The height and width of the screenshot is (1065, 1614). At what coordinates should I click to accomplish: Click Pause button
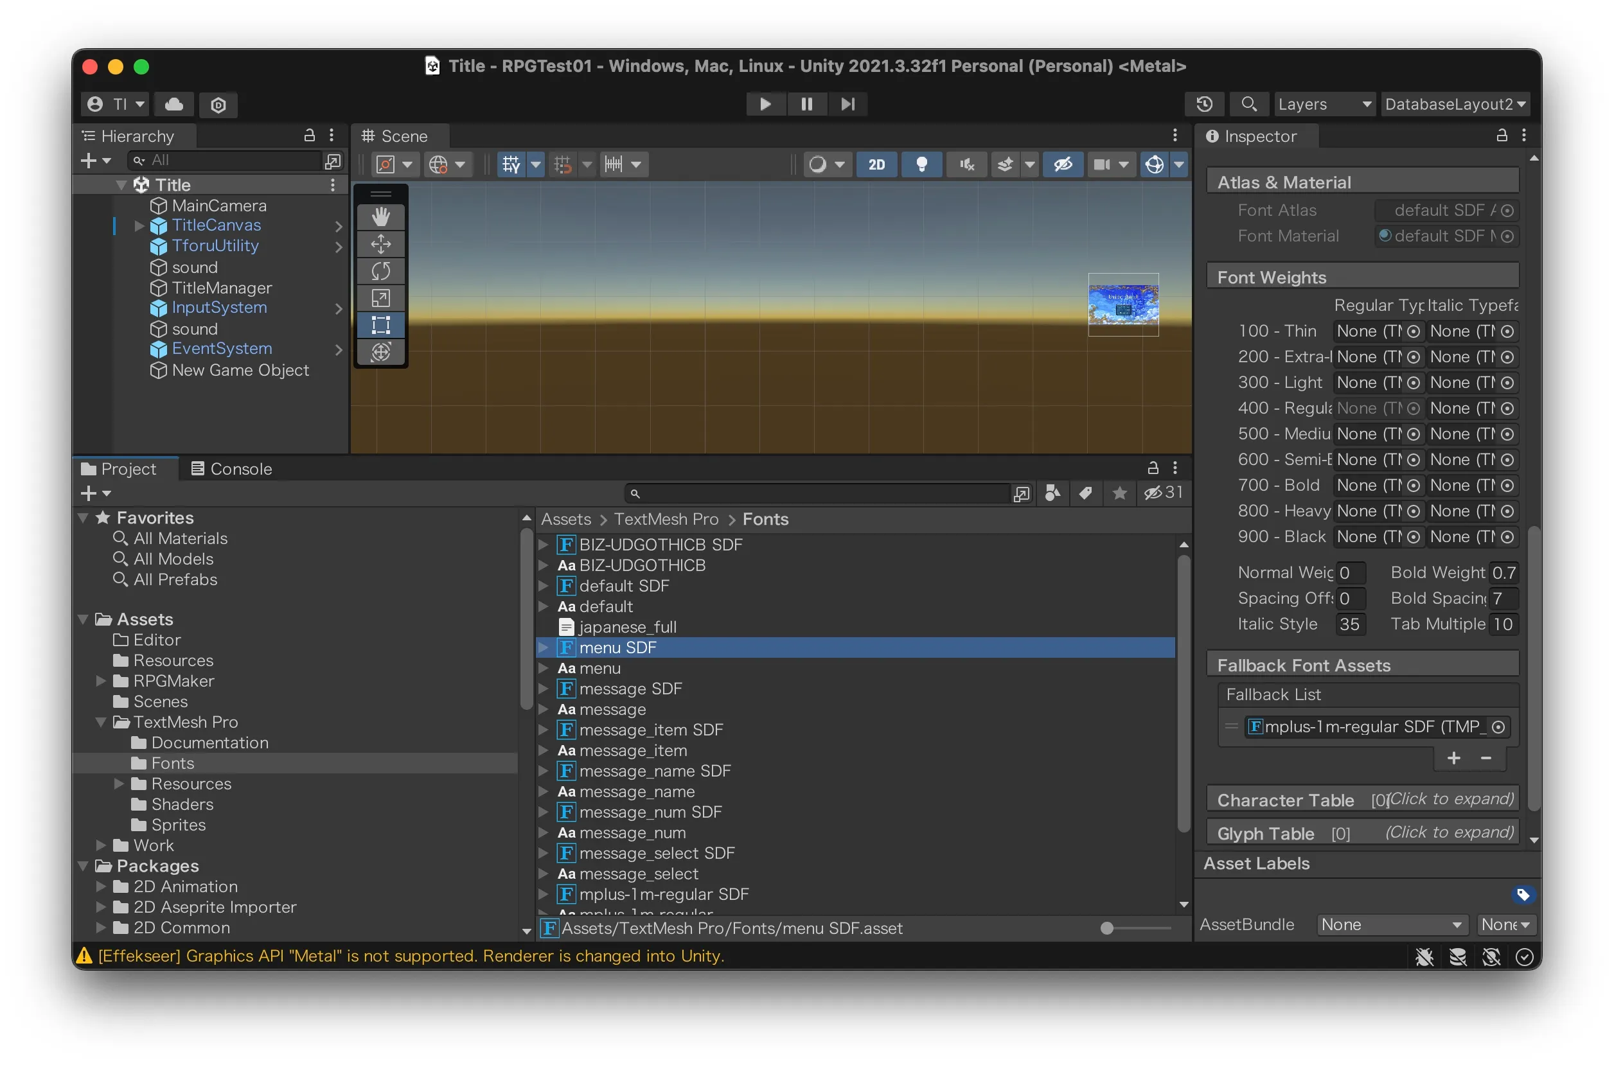pos(806,104)
